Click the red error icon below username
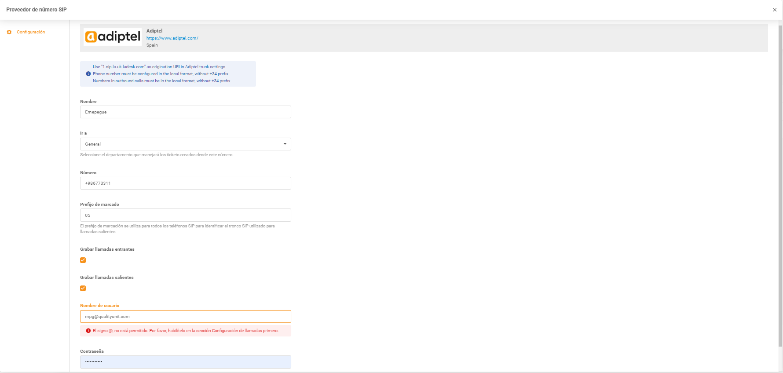This screenshot has width=783, height=373. pos(88,331)
